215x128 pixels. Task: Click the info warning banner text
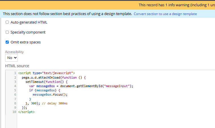pos(177,5)
